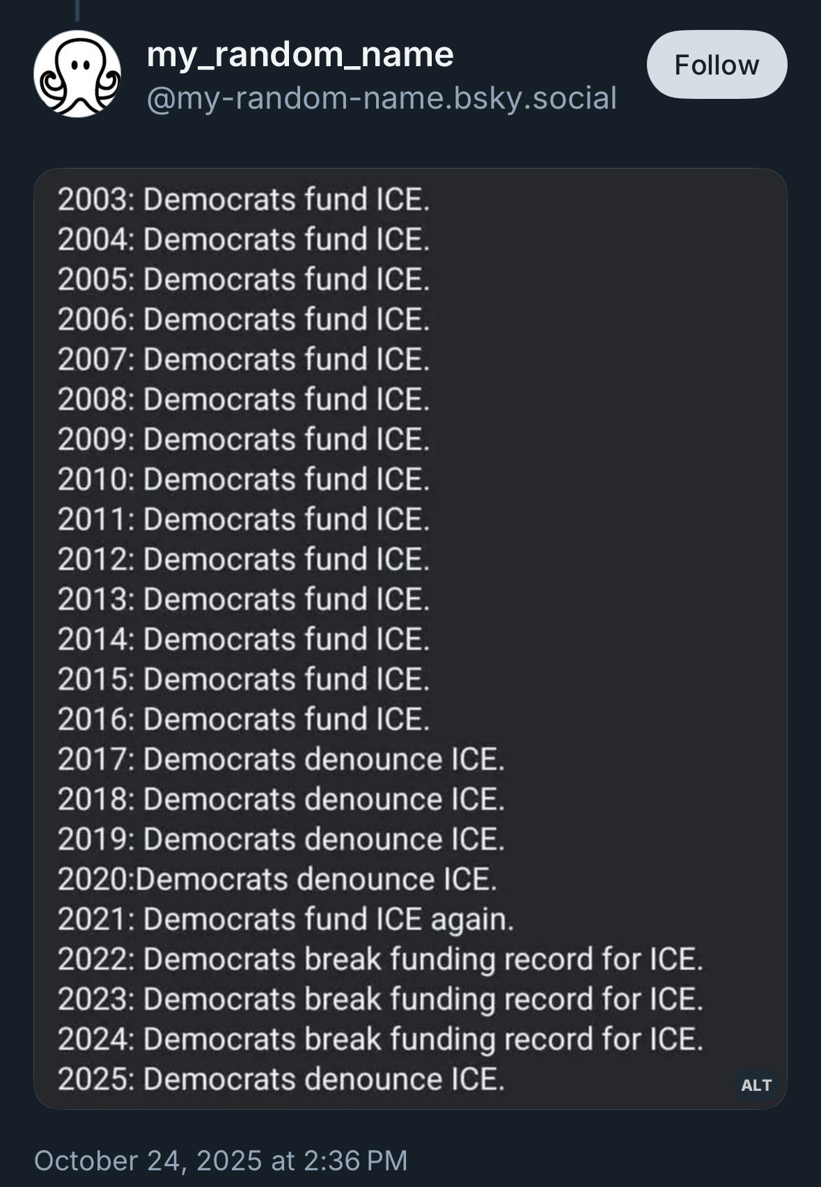
Task: Click the ALT text badge
Action: coord(756,1085)
